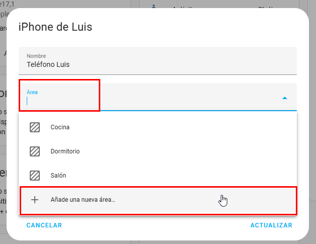Click the "Teléfono Luis" name value
Screen dimensions: 316x244
(x=48, y=65)
